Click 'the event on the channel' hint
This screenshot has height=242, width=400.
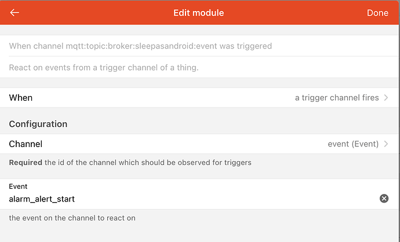72,218
